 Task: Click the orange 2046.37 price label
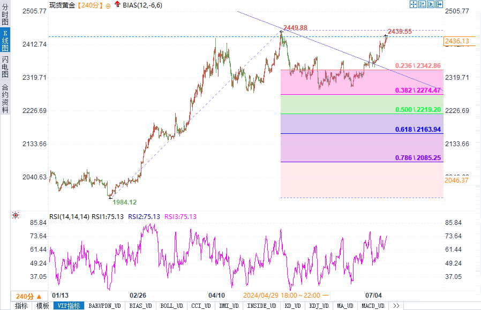[x=456, y=180]
